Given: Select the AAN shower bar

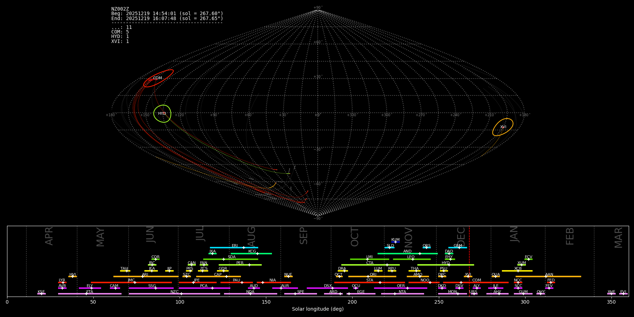Looking at the screenshot, I should click(548, 276).
